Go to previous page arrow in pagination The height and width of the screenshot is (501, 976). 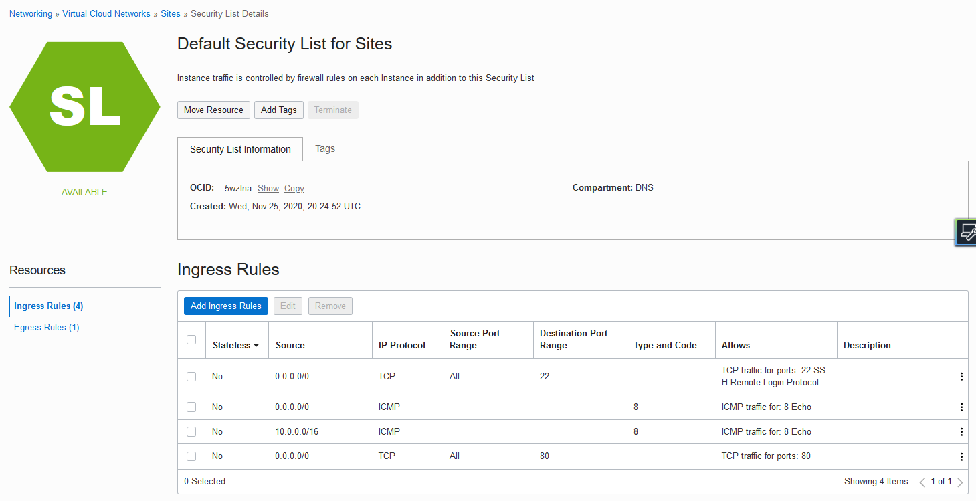coord(922,482)
